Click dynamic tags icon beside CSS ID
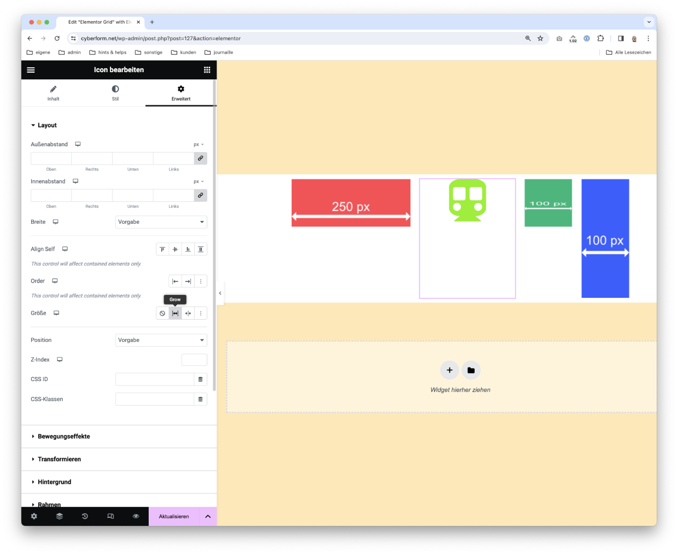This screenshot has height=554, width=678. coord(200,379)
